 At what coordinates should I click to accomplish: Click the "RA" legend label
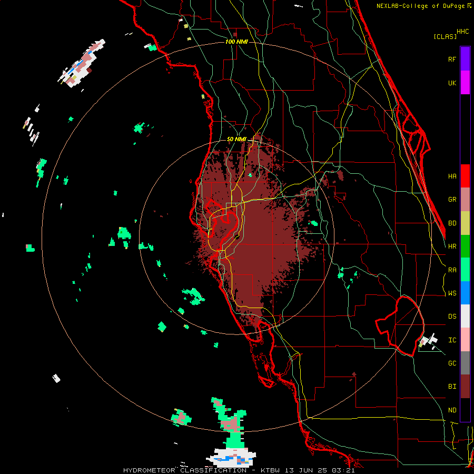coord(452,270)
